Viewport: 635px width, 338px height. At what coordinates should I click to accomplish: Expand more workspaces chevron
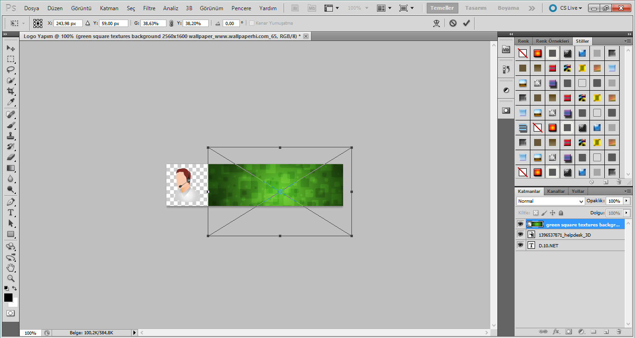pyautogui.click(x=532, y=8)
